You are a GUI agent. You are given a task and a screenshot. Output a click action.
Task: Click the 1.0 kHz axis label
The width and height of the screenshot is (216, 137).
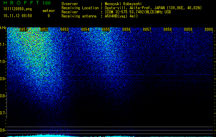click(x=3, y=62)
